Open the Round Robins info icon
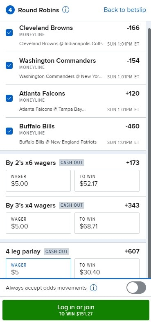Screen dimensions: 151x322 65,10
